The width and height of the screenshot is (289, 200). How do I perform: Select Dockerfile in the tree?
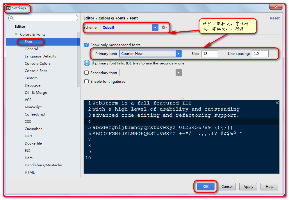33,143
